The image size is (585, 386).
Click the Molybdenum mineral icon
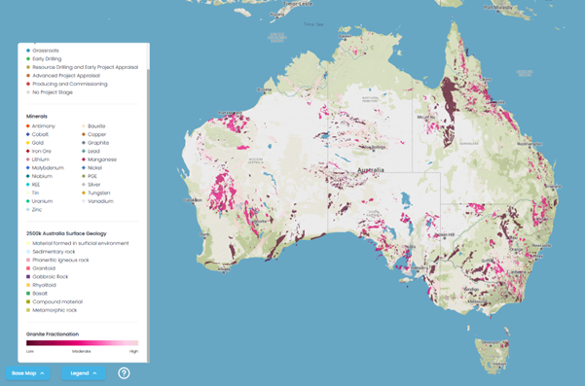pyautogui.click(x=28, y=167)
